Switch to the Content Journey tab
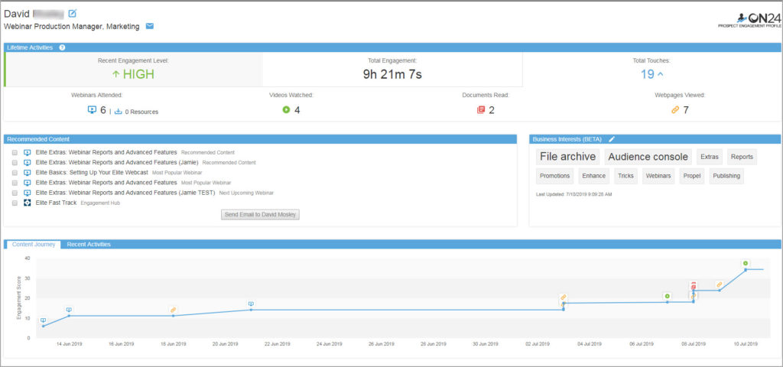 34,245
